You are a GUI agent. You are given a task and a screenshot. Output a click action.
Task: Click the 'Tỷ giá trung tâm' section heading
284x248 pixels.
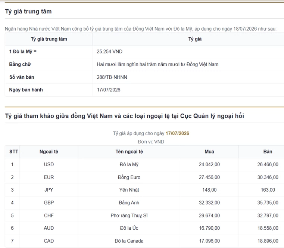(x=28, y=12)
